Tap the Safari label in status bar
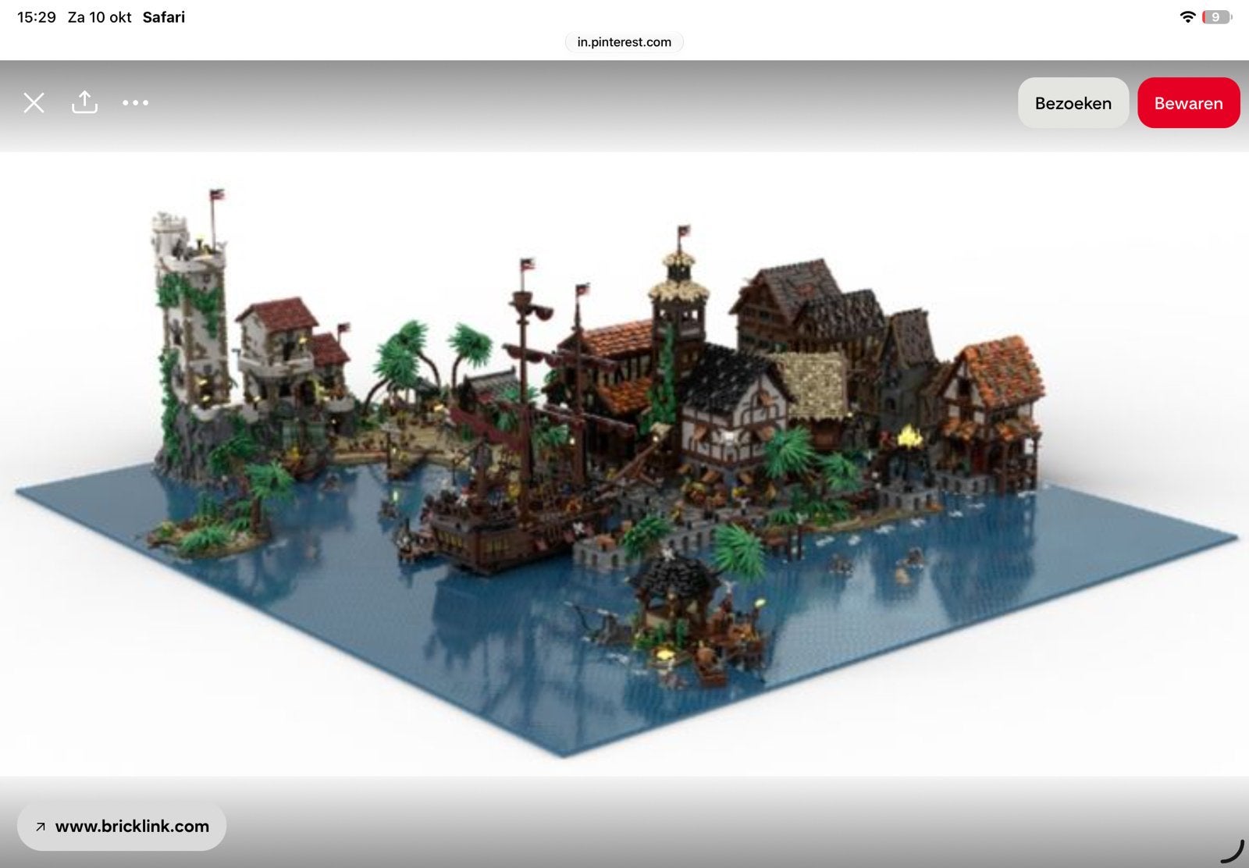The width and height of the screenshot is (1249, 868). [164, 17]
